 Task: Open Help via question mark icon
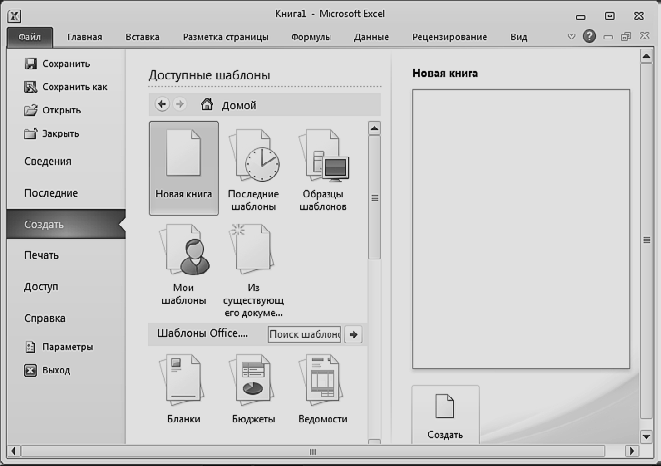point(589,36)
